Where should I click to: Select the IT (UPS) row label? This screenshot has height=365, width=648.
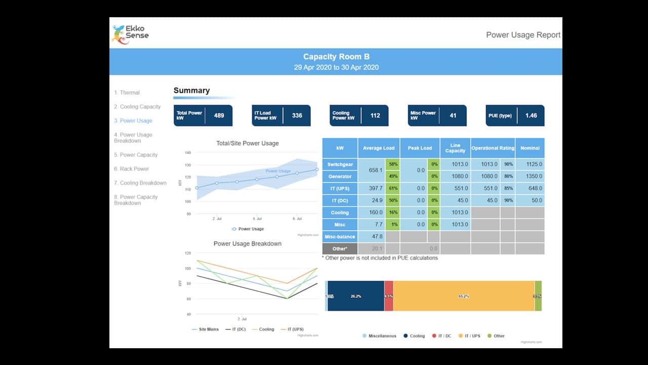tap(340, 188)
